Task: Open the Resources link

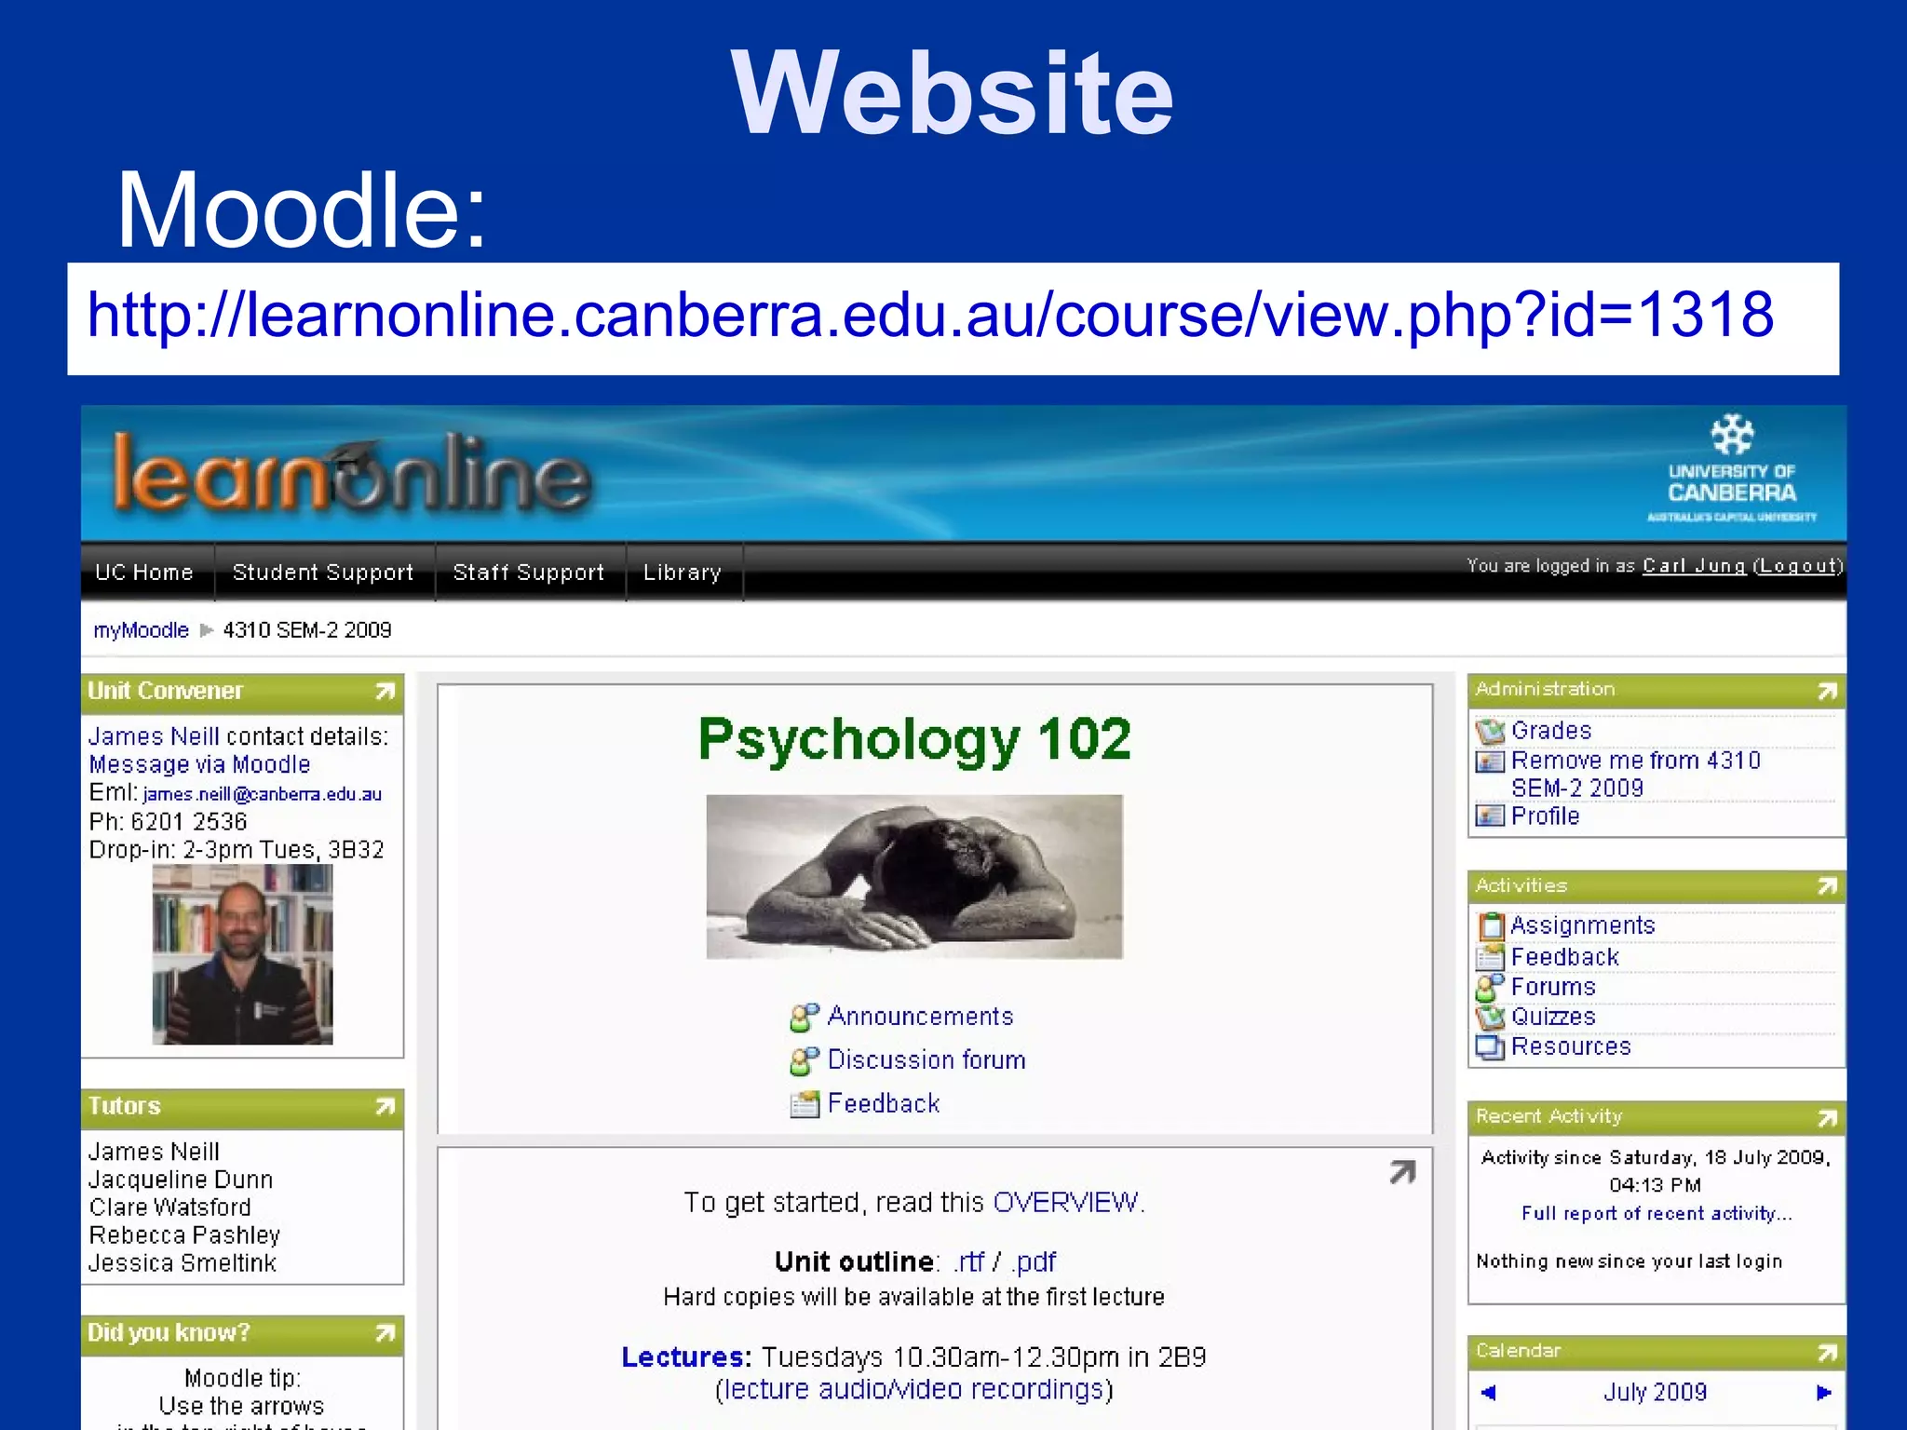Action: pos(1571,1046)
